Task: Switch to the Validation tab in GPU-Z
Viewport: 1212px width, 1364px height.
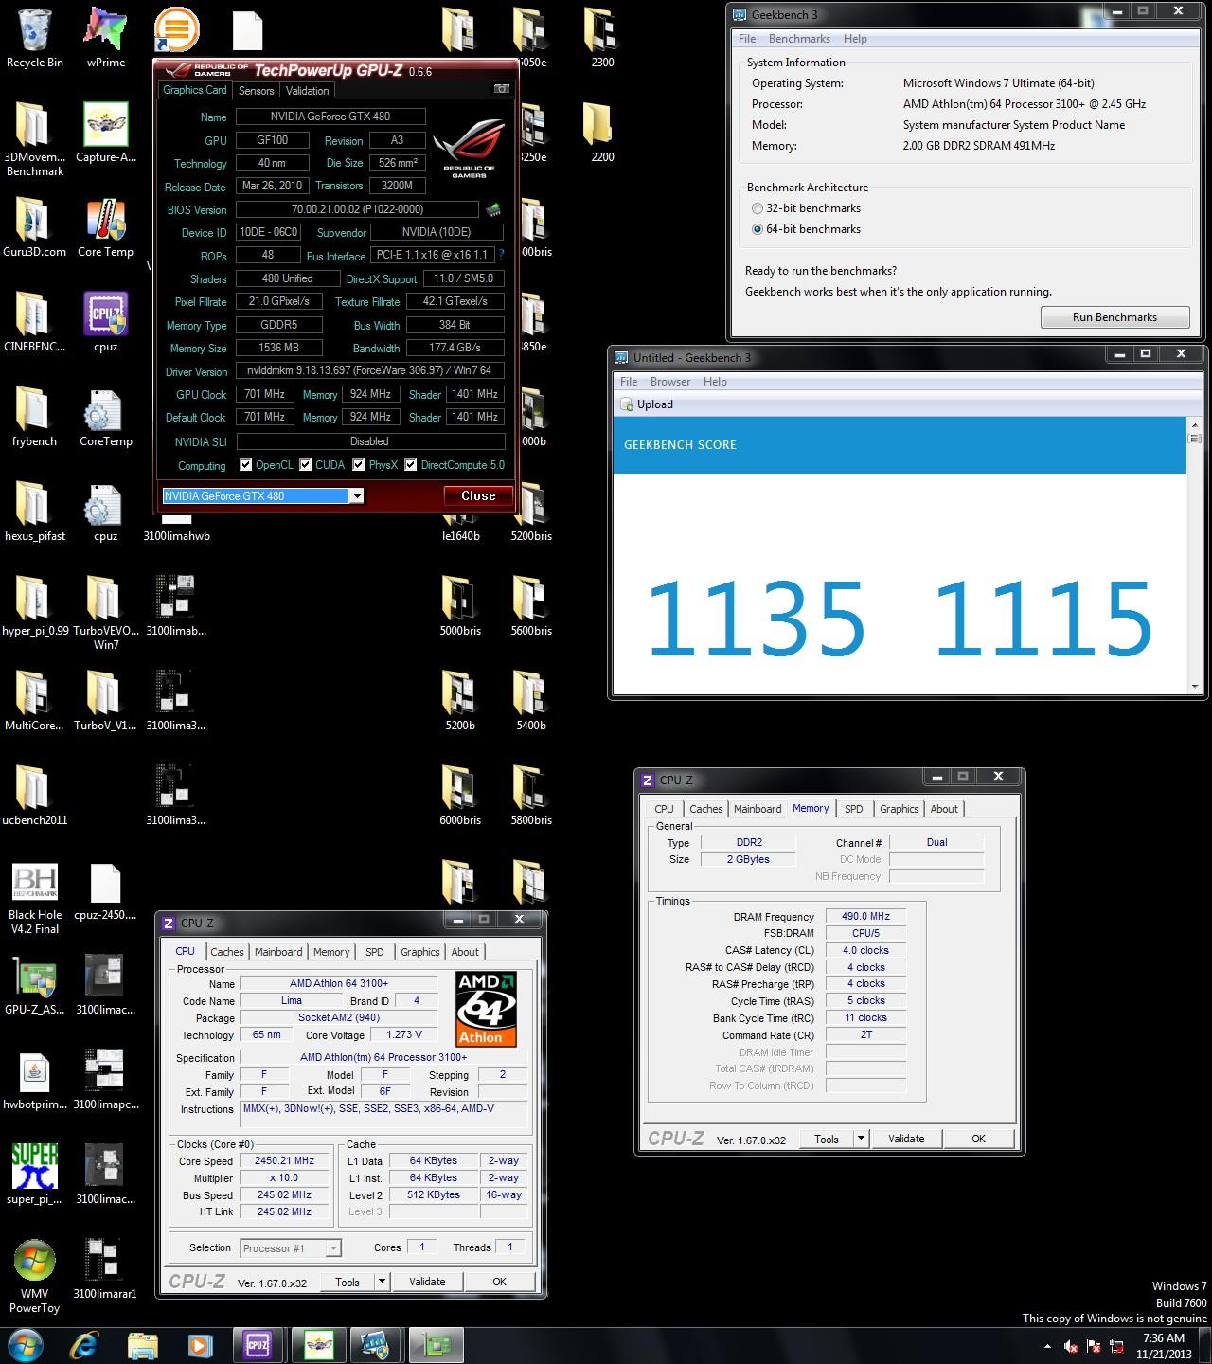Action: (x=308, y=91)
